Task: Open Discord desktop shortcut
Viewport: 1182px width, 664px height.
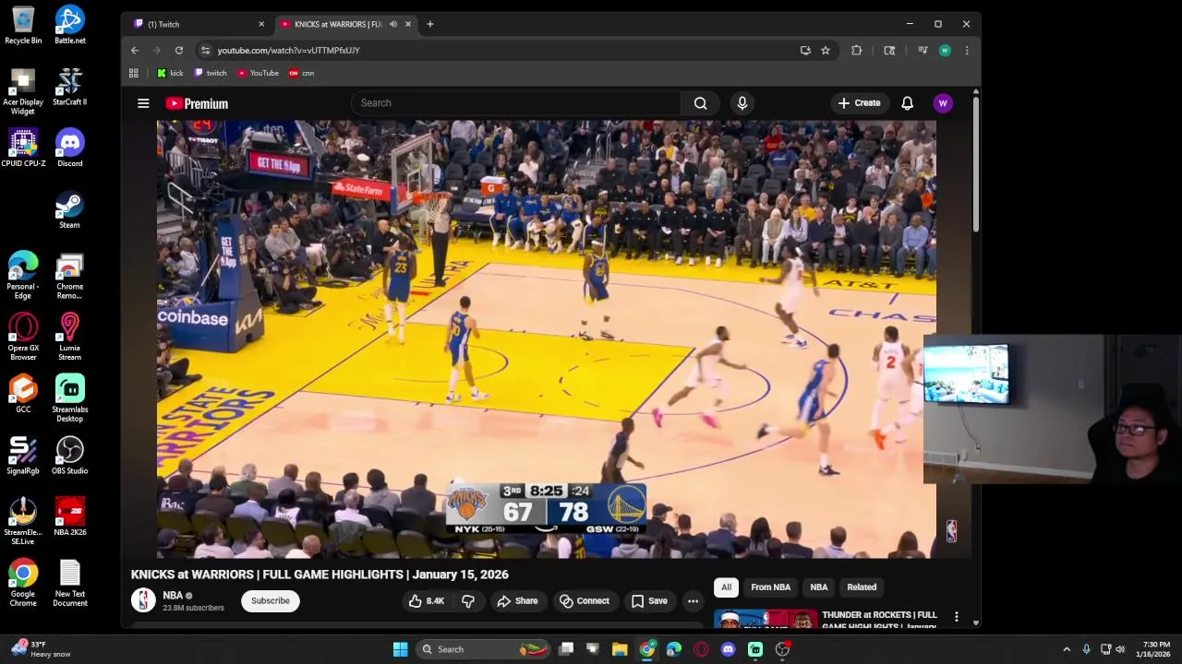Action: [x=69, y=148]
